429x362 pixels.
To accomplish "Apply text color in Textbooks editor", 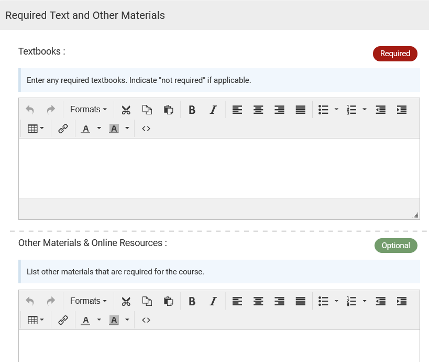I will (85, 128).
